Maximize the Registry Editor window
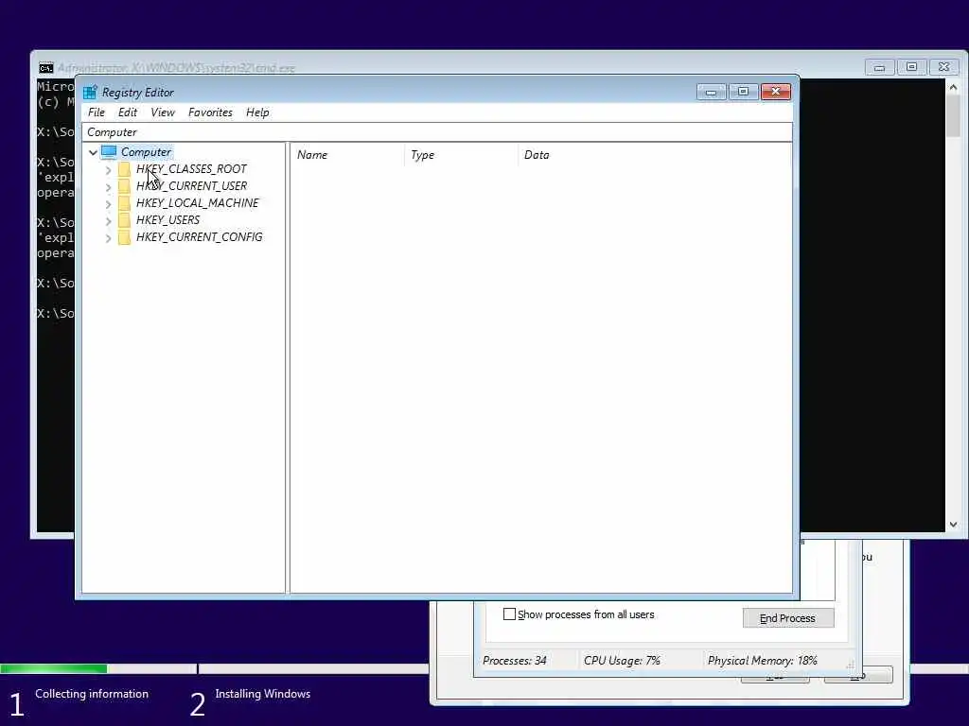969x726 pixels. pos(744,92)
